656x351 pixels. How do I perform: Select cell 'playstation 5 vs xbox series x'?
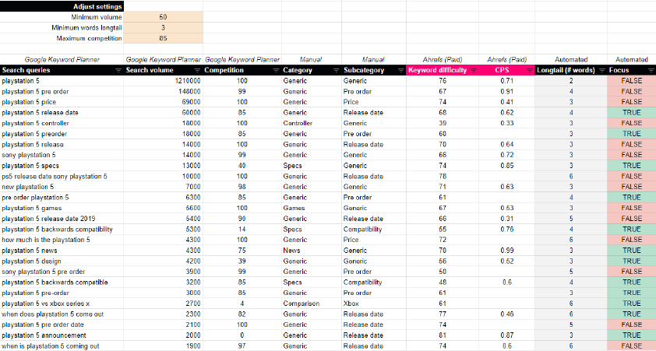pyautogui.click(x=62, y=304)
